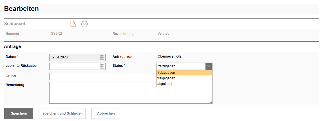Image resolution: width=322 pixels, height=121 pixels.
Task: Click the 'Status *' label
Action: click(119, 66)
